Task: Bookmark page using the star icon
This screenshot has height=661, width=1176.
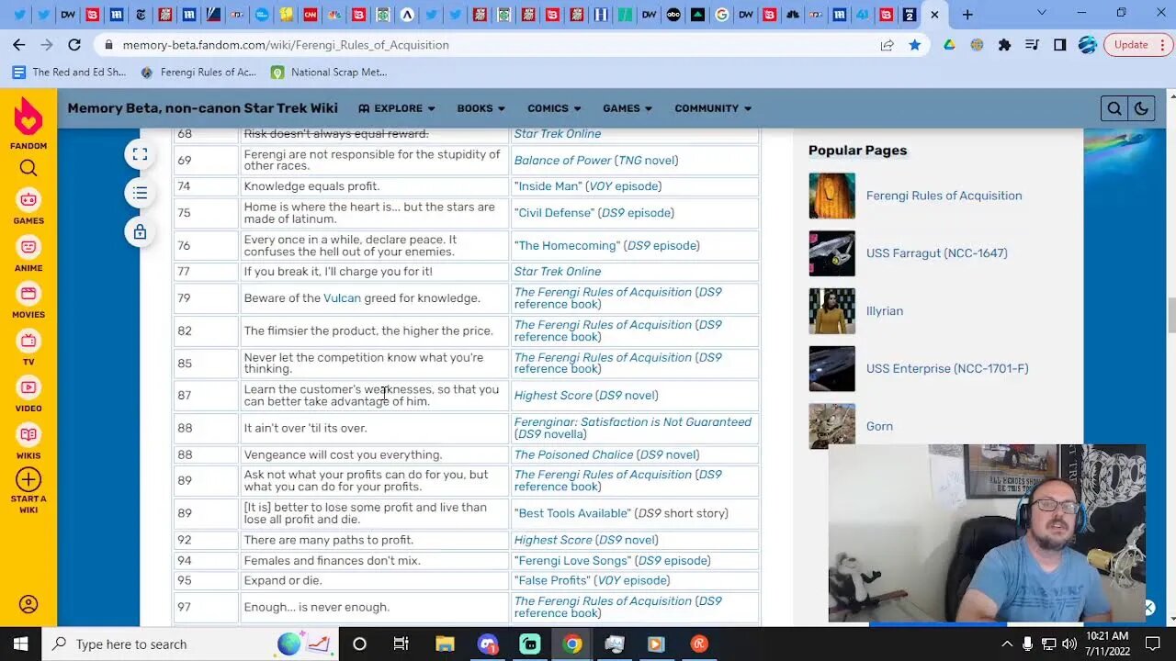Action: click(914, 44)
